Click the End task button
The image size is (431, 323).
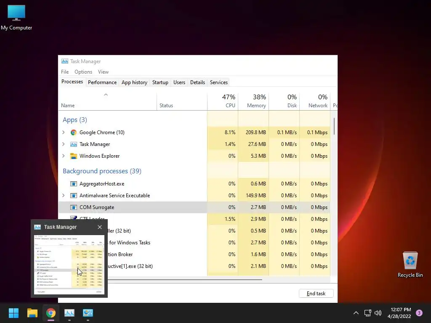pos(316,293)
